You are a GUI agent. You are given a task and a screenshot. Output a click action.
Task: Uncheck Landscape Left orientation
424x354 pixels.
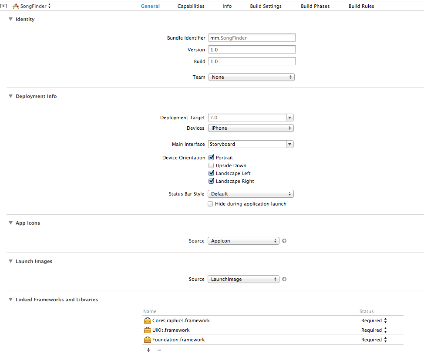click(x=211, y=173)
